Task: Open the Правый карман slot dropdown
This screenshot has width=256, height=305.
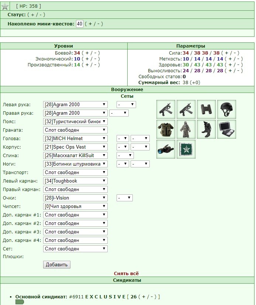Action: click(75, 190)
